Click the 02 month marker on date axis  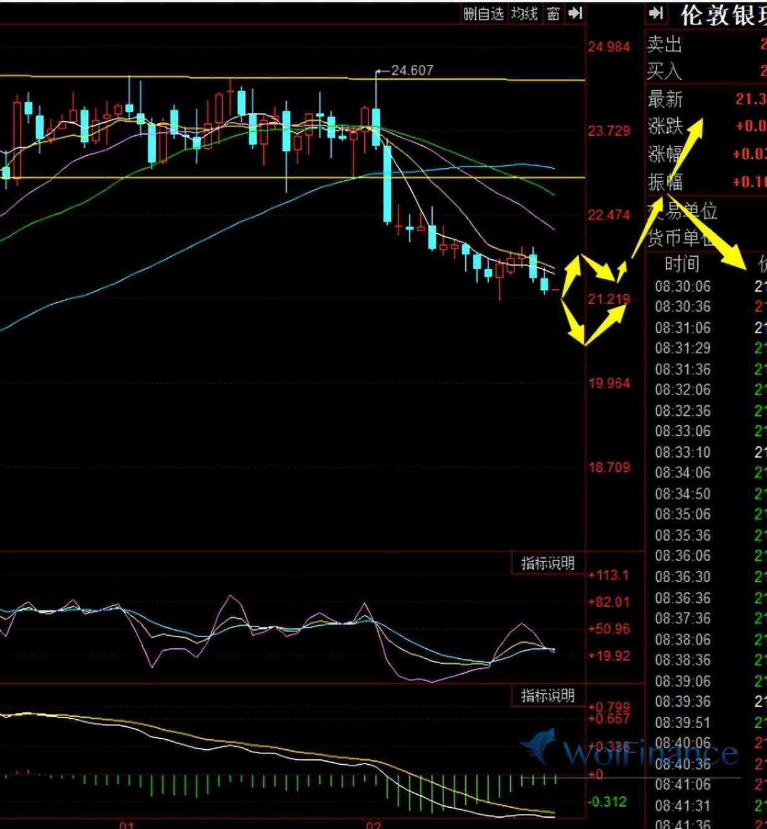pyautogui.click(x=373, y=825)
